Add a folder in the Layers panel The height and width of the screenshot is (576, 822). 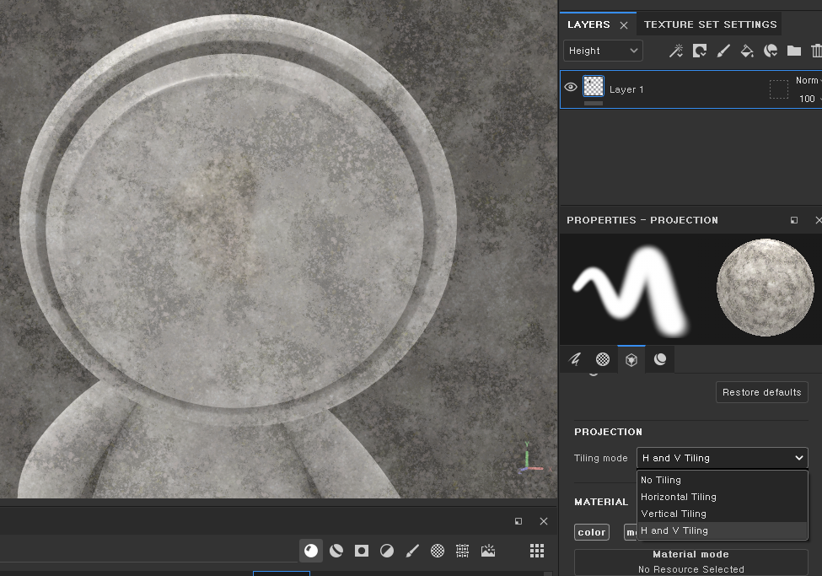793,51
